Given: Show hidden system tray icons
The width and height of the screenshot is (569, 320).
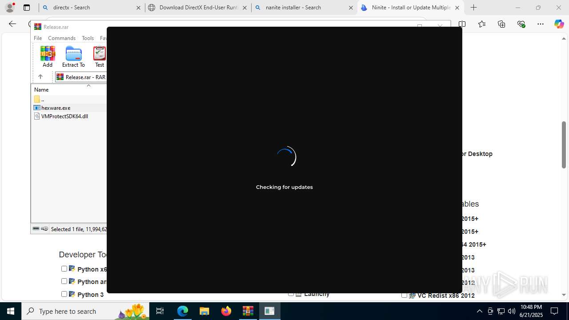Looking at the screenshot, I should [x=479, y=311].
